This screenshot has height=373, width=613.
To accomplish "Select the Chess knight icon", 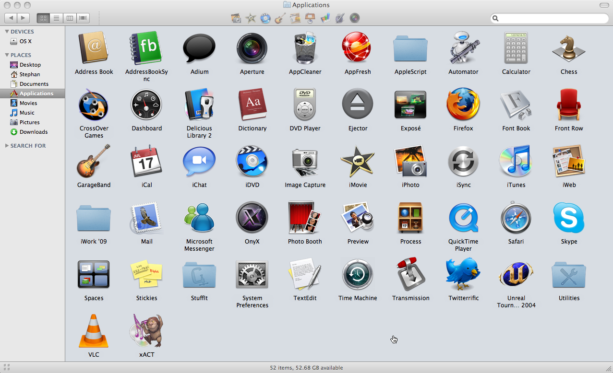I will pos(569,48).
